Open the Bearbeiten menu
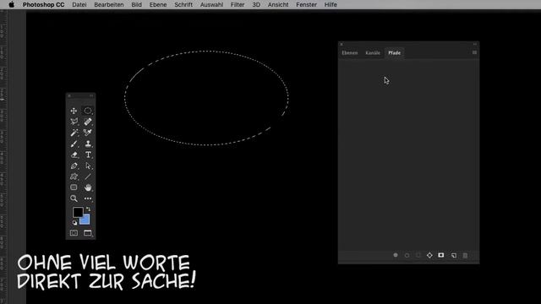 point(109,5)
